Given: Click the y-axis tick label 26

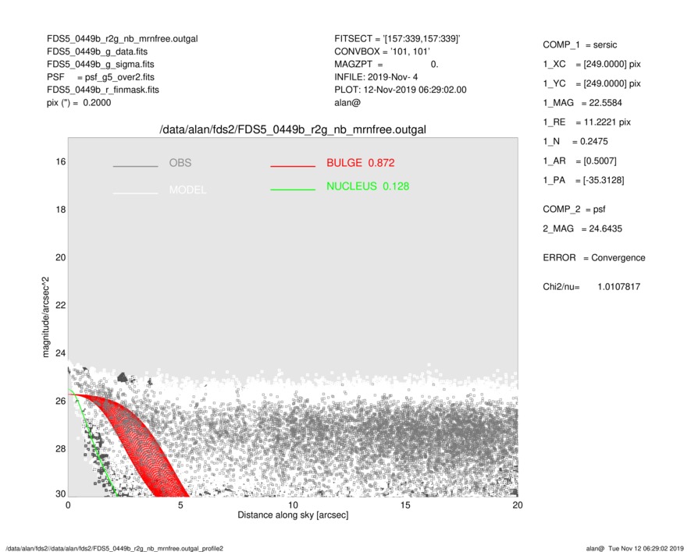Looking at the screenshot, I should click(x=60, y=402).
